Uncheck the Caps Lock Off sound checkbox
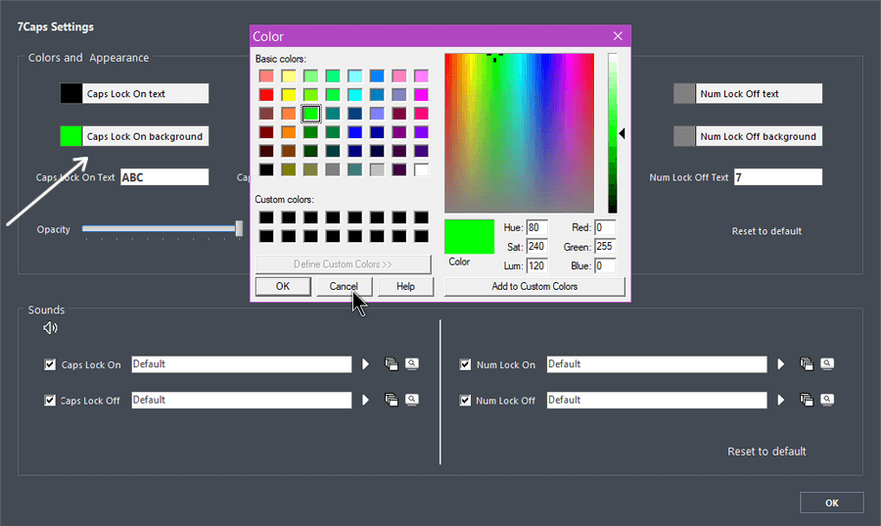The width and height of the screenshot is (881, 526). tap(50, 400)
